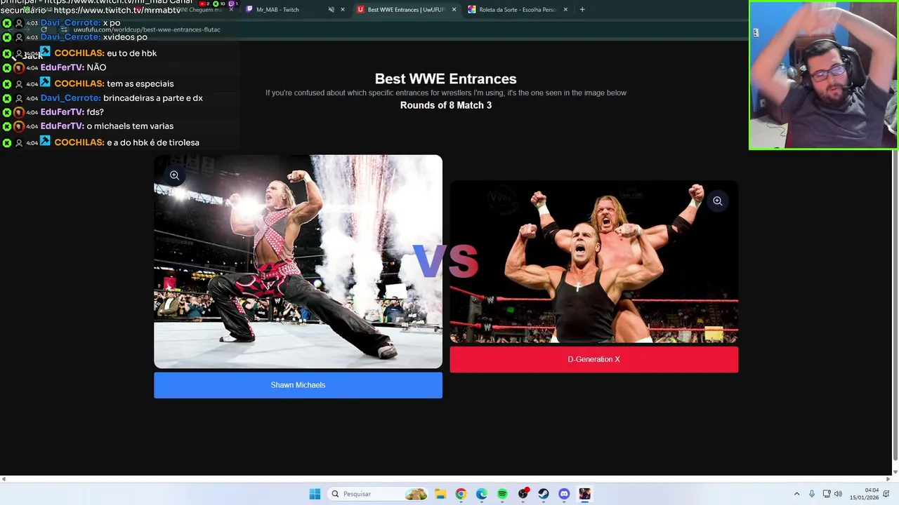
Task: Open a new browser tab
Action: point(582,10)
